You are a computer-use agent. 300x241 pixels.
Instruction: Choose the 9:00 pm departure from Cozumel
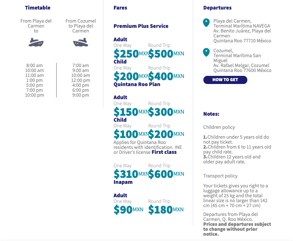point(81,95)
